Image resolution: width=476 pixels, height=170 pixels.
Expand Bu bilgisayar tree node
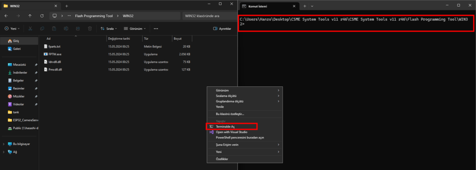[x=4, y=144]
